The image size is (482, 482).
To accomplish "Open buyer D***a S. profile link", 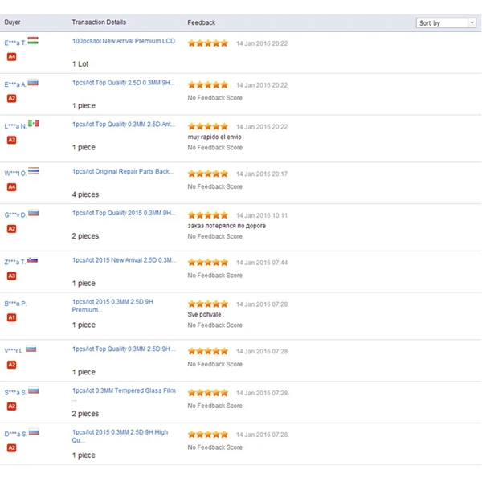I will click(x=15, y=434).
